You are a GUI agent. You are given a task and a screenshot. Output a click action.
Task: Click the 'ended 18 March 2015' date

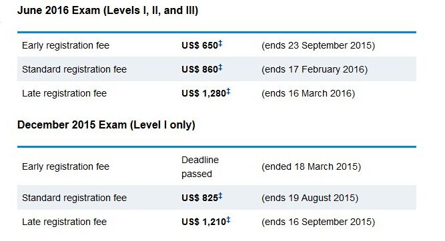[x=312, y=166]
